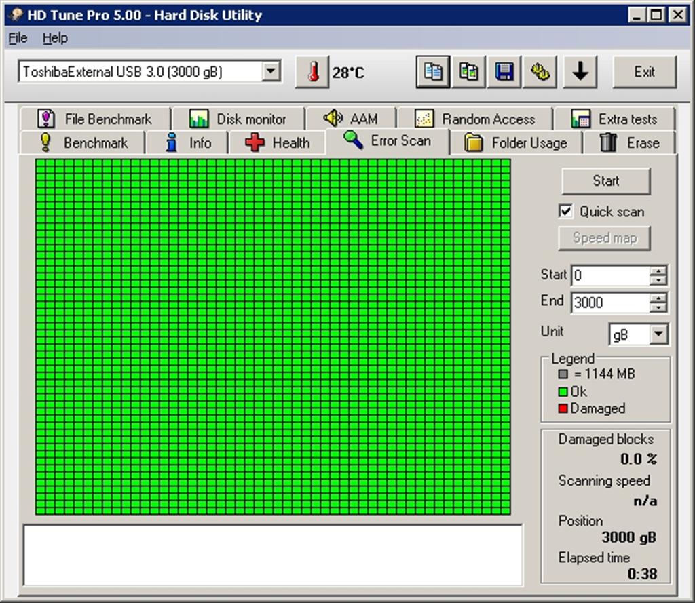Click the red Damaged legend swatch
695x603 pixels.
point(563,408)
